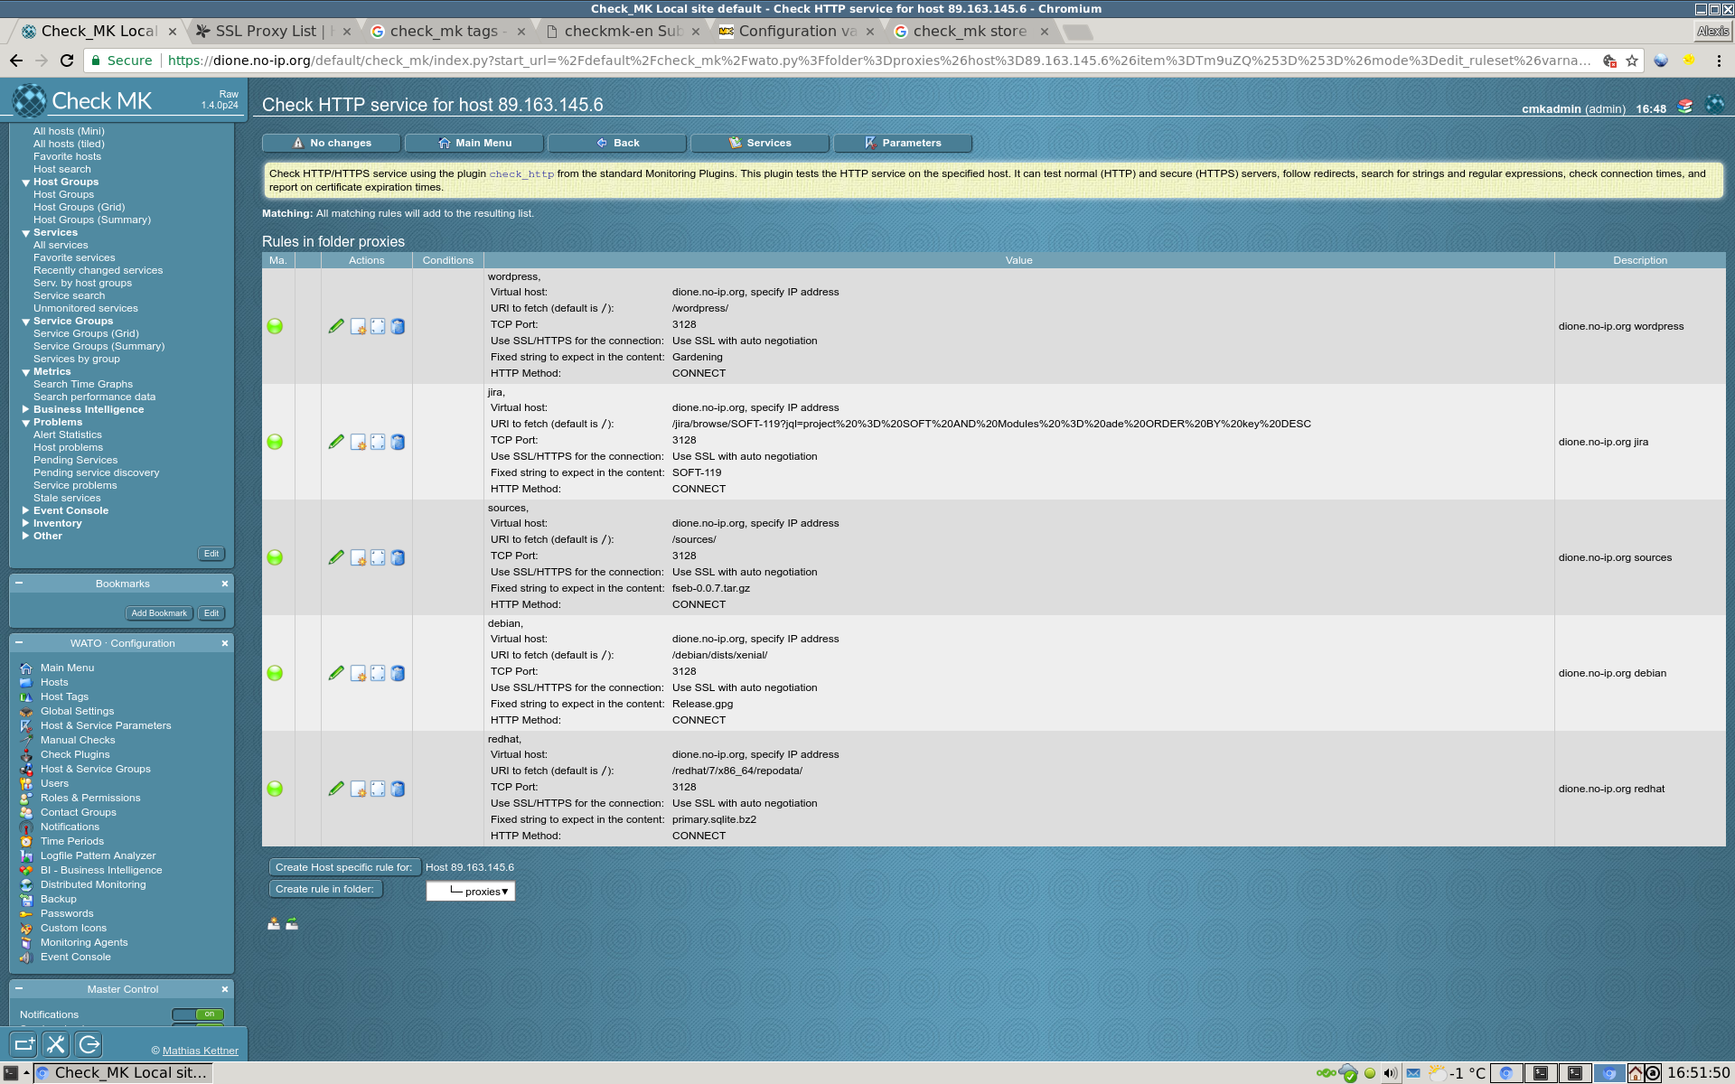Click the move icon for wordpress rule

[x=378, y=326]
